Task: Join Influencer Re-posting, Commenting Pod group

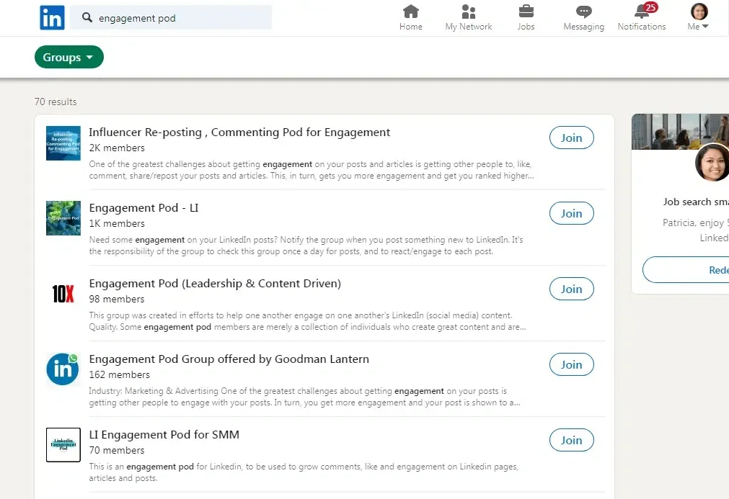Action: tap(571, 138)
